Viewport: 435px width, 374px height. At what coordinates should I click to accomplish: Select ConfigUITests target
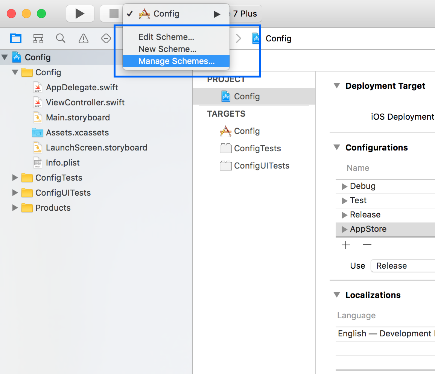pos(254,166)
